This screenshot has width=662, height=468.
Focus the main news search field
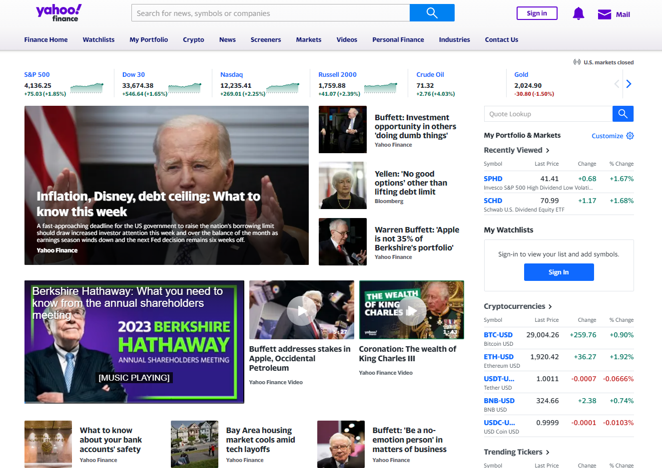click(x=270, y=13)
